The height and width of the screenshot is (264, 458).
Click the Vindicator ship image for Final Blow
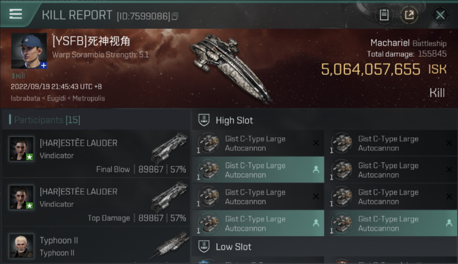[170, 147]
